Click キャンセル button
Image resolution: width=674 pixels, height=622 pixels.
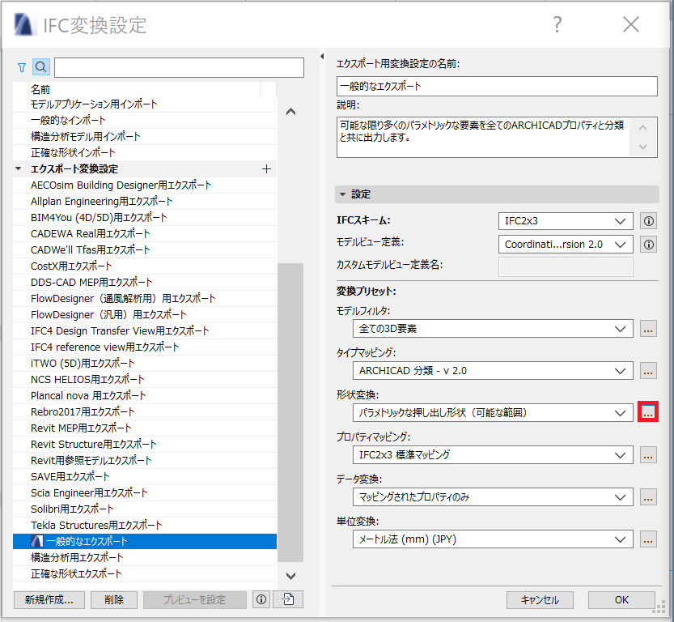(540, 600)
